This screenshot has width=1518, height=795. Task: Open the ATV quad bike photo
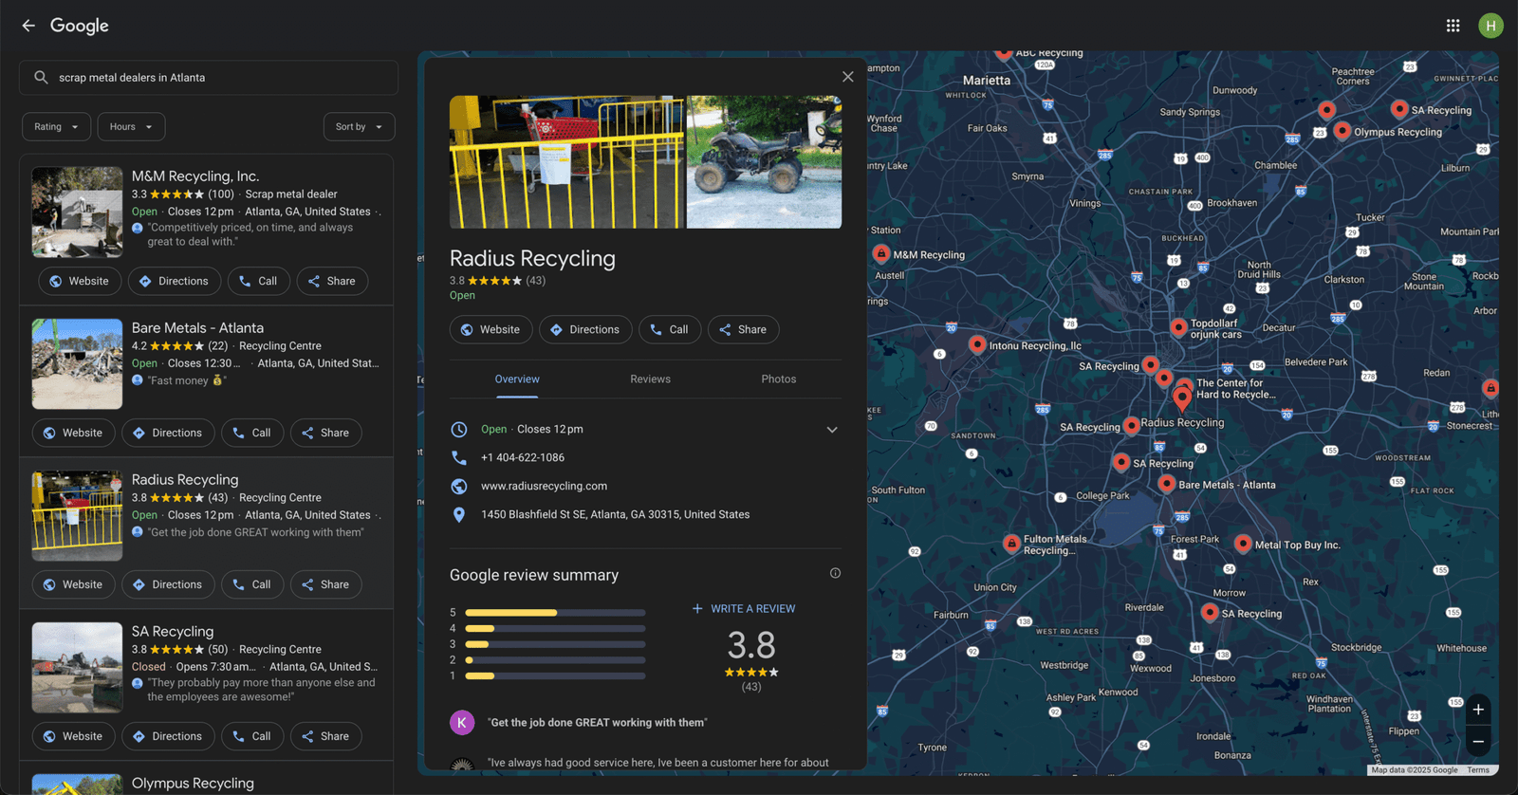click(764, 161)
